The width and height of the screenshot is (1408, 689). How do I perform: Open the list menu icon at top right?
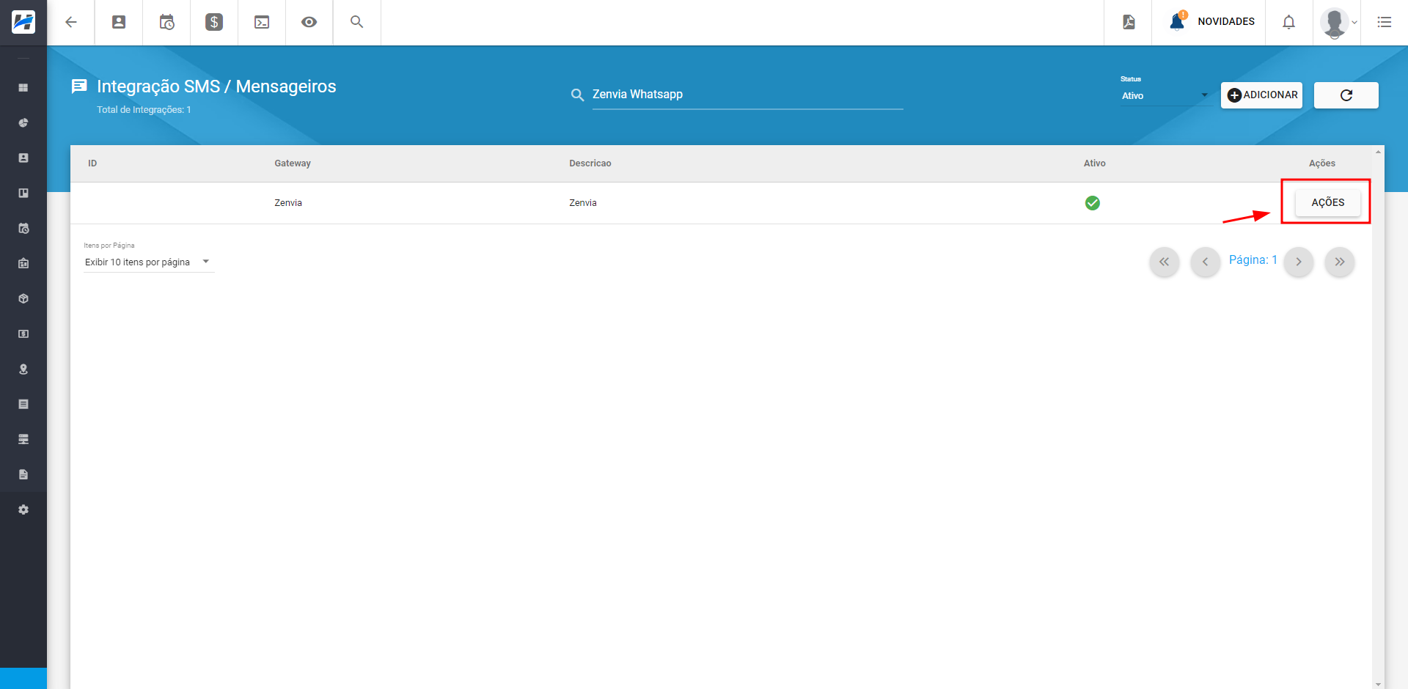point(1385,22)
